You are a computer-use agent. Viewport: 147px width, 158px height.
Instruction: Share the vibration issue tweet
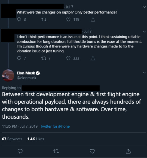pyautogui.click(x=93, y=58)
